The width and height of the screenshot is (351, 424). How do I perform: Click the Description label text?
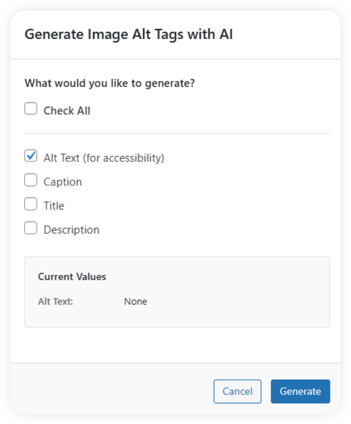pos(71,230)
